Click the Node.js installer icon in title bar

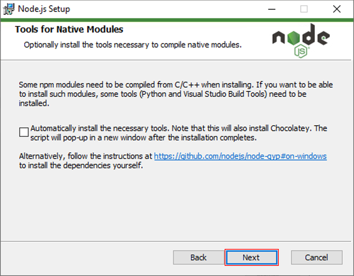9,9
